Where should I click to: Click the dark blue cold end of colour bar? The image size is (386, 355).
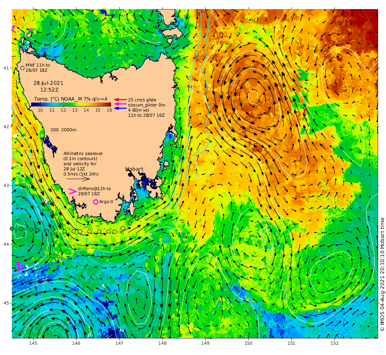pos(33,105)
